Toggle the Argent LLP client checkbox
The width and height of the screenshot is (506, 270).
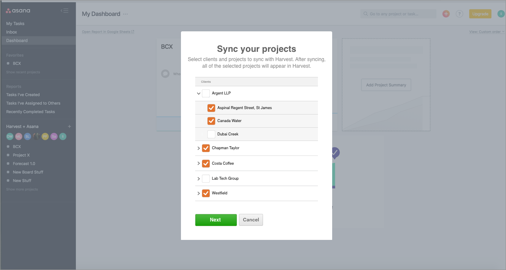tap(206, 93)
